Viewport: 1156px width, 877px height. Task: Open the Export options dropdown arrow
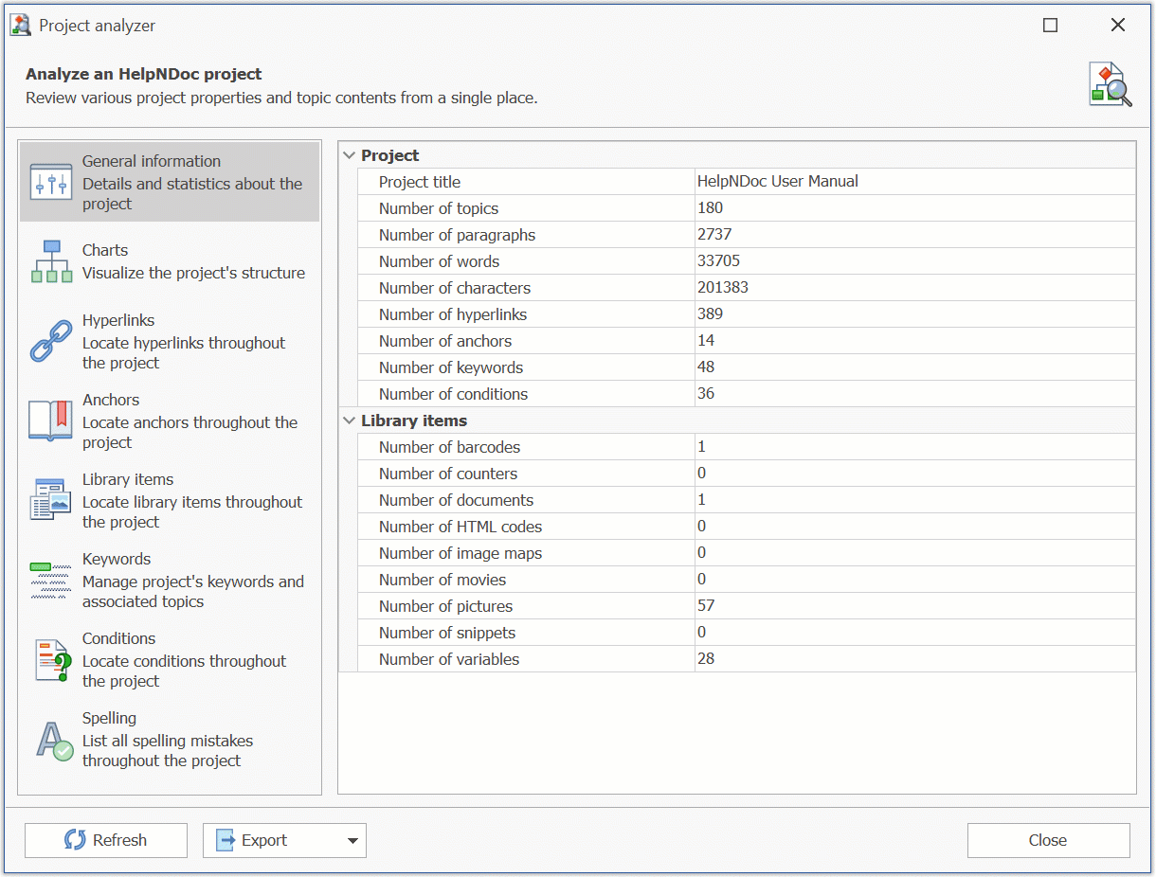353,840
